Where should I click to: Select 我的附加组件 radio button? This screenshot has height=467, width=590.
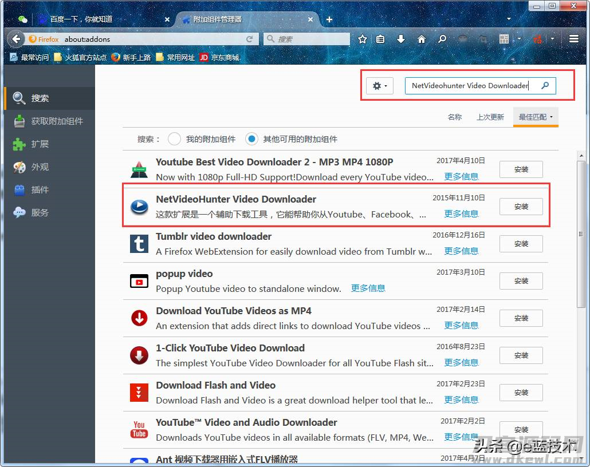coord(174,138)
